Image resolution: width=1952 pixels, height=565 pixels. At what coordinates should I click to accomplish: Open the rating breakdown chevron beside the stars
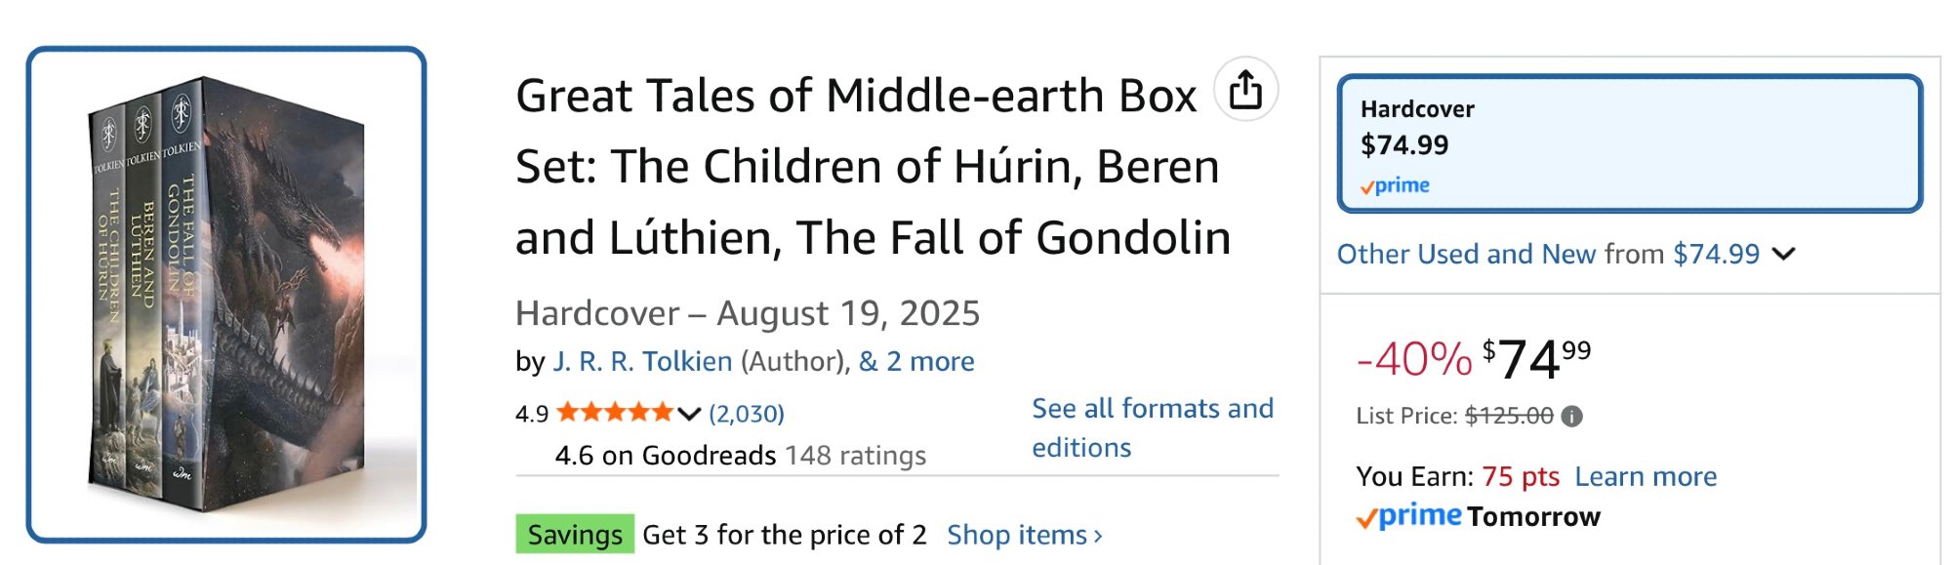pos(689,414)
